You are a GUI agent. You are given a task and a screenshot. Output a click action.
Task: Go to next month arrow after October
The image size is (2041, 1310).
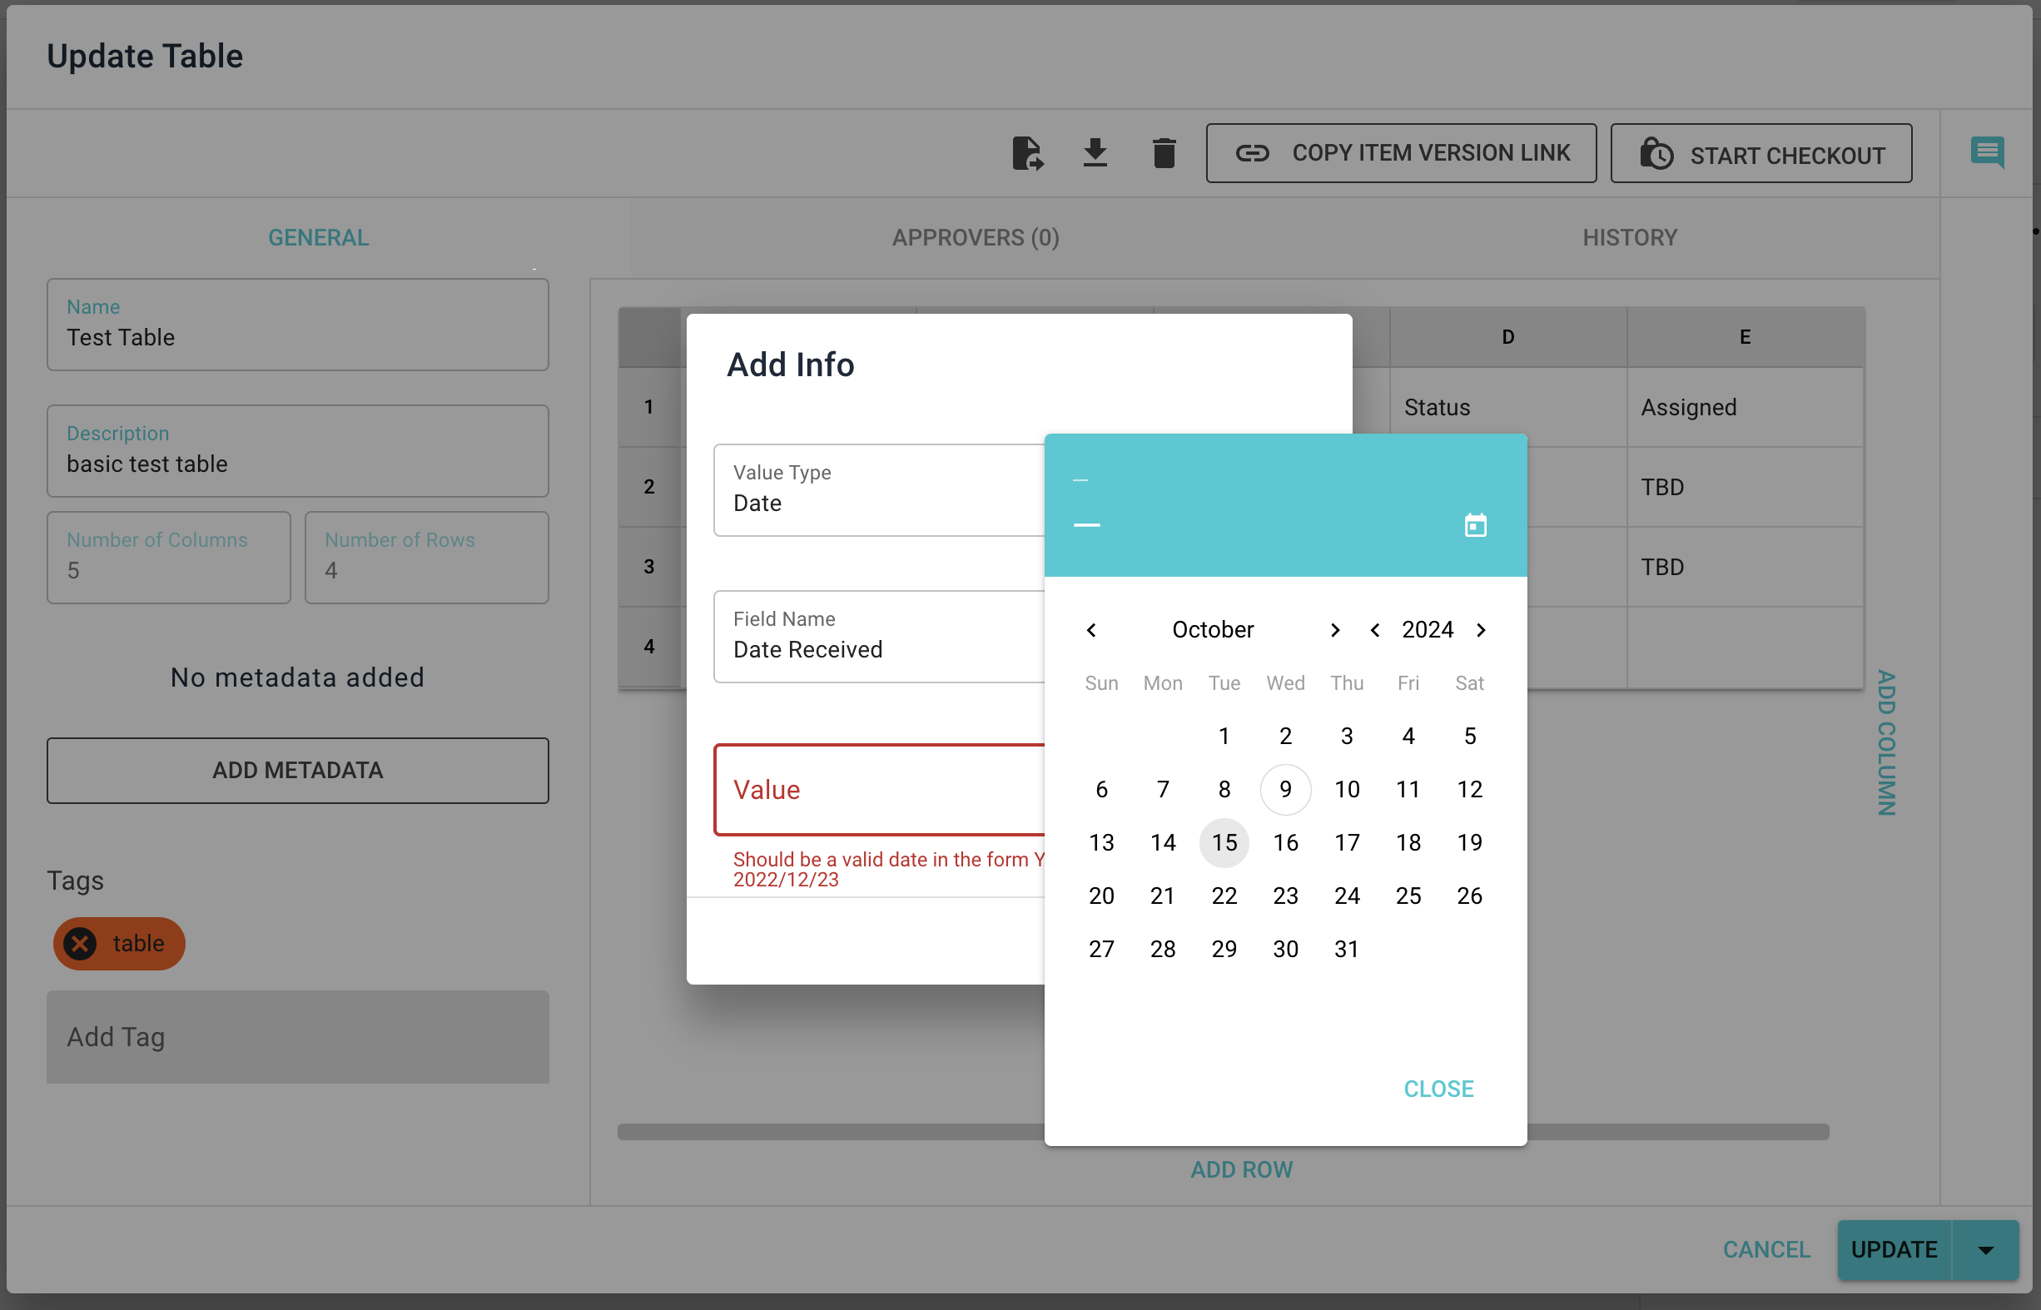(x=1335, y=629)
